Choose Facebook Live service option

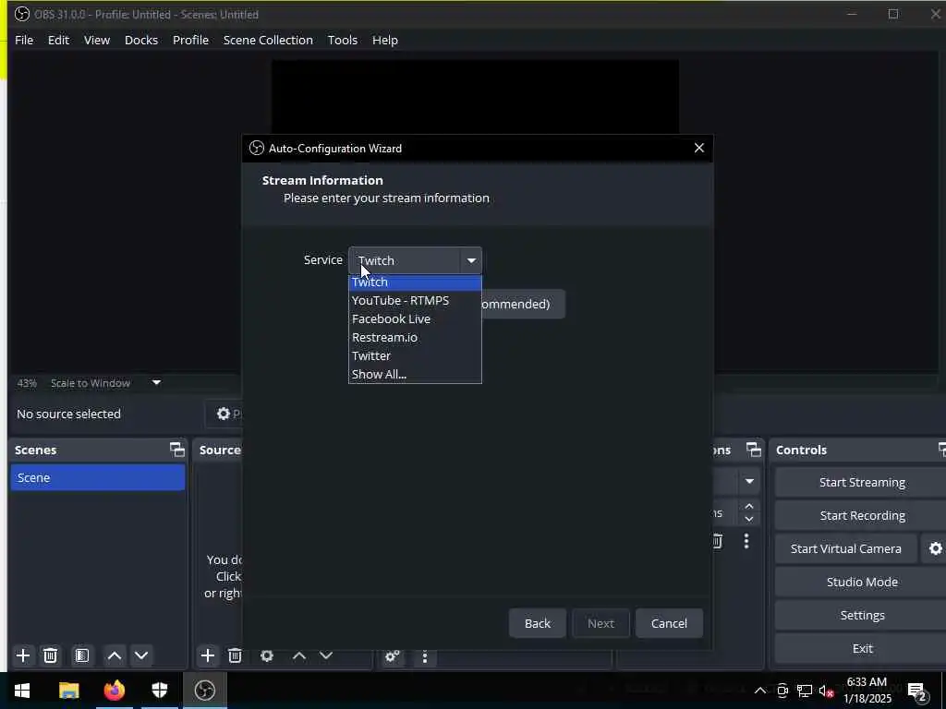pyautogui.click(x=415, y=318)
